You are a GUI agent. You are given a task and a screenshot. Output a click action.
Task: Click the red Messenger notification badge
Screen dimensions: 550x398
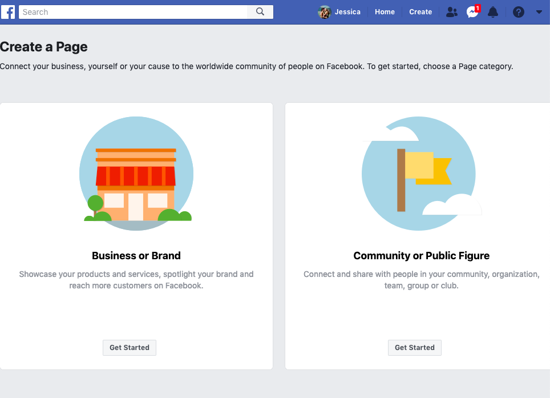pos(478,8)
